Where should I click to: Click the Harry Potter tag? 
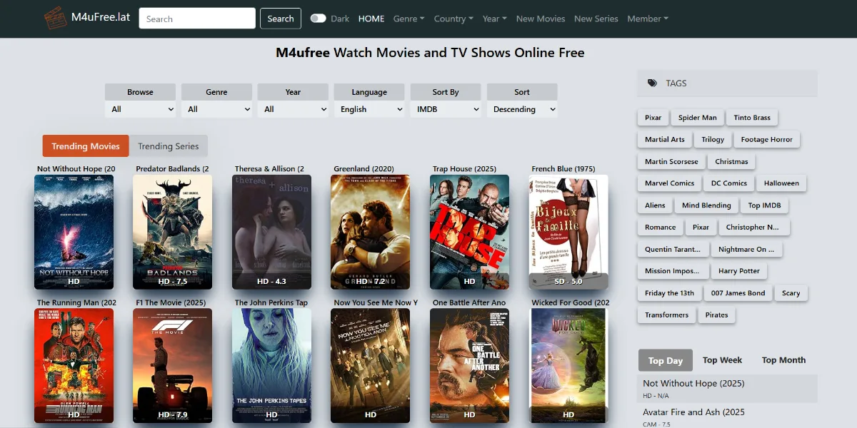coord(739,271)
